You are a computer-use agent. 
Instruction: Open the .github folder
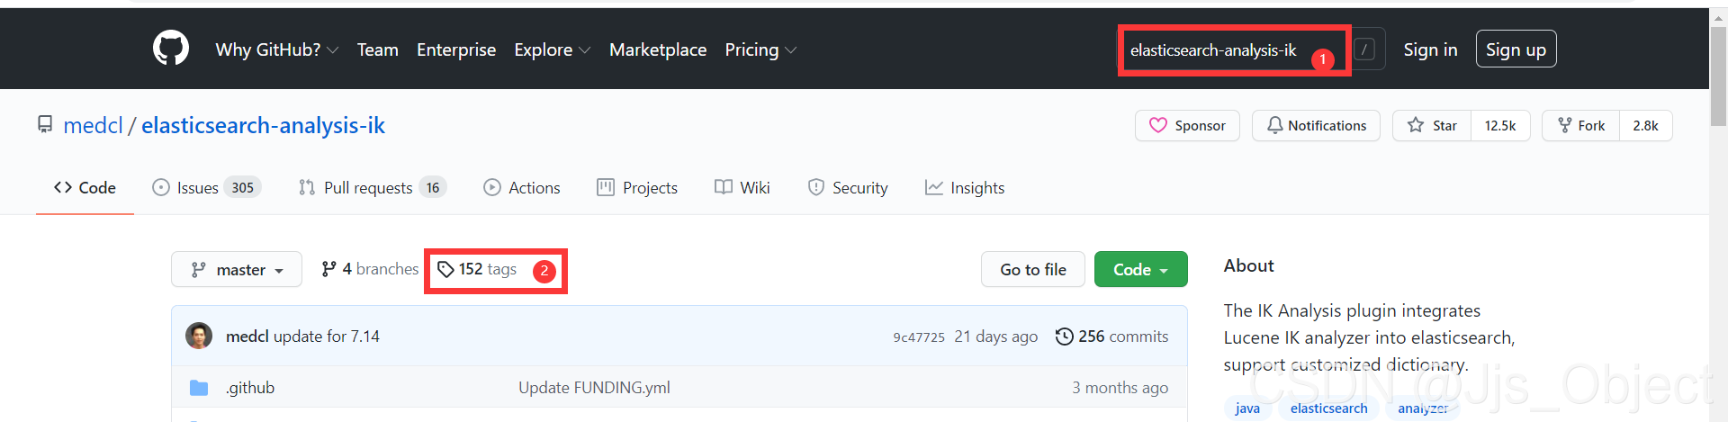250,388
